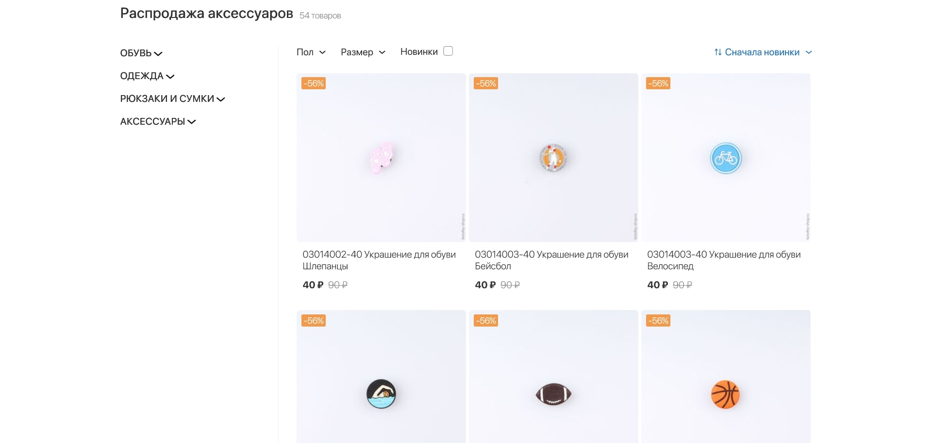Click the -56% badge on basketball product
Viewport: 932px width, 443px height.
tap(658, 321)
